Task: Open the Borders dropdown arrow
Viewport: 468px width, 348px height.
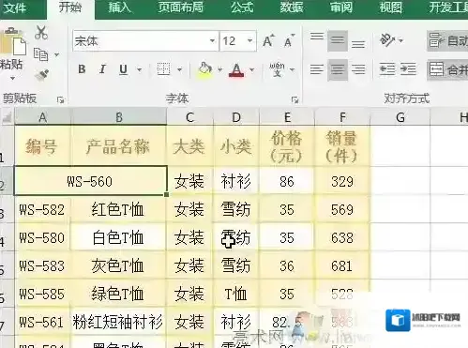Action: 180,69
